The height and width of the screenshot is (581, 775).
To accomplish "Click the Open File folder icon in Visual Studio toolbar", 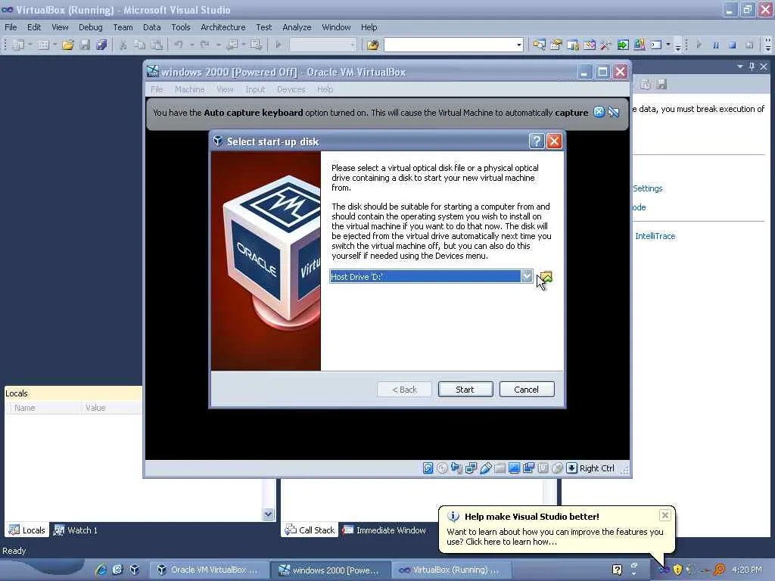I will click(67, 45).
